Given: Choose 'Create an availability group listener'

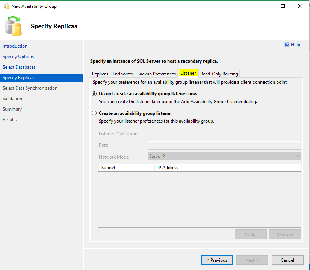Looking at the screenshot, I should (x=94, y=113).
